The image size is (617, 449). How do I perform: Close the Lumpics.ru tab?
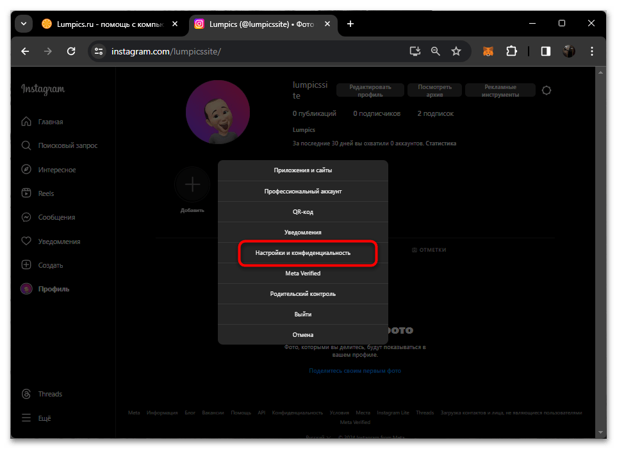(x=175, y=24)
